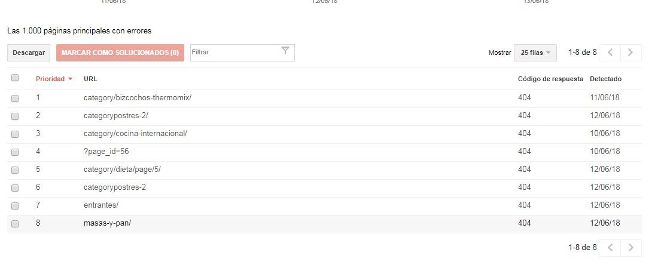The width and height of the screenshot is (655, 265).
Task: Click the filter funnel icon
Action: (x=285, y=51)
